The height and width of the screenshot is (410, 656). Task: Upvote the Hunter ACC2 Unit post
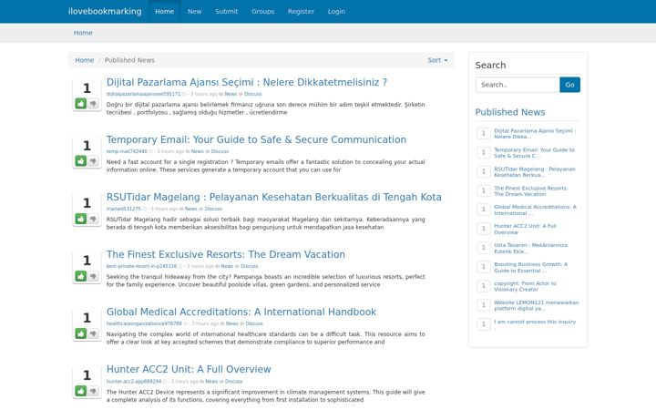[x=81, y=391]
